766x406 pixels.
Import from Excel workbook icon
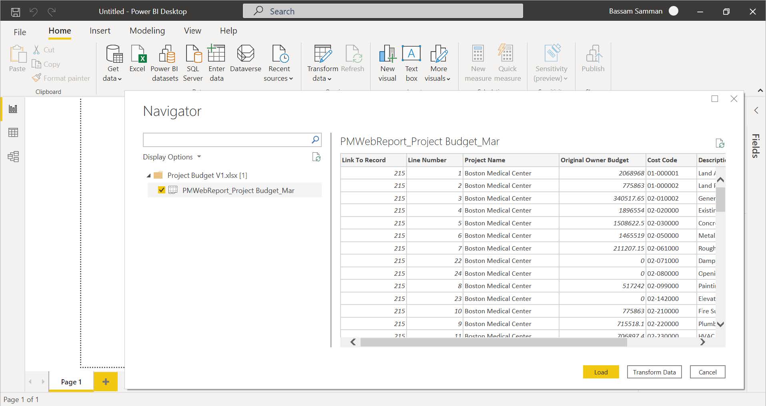(138, 54)
